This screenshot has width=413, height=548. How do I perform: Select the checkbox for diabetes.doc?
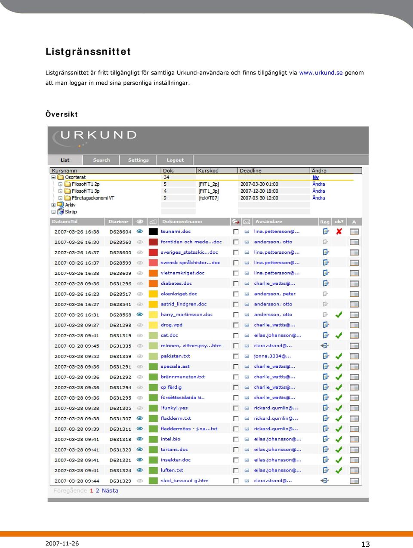236,283
